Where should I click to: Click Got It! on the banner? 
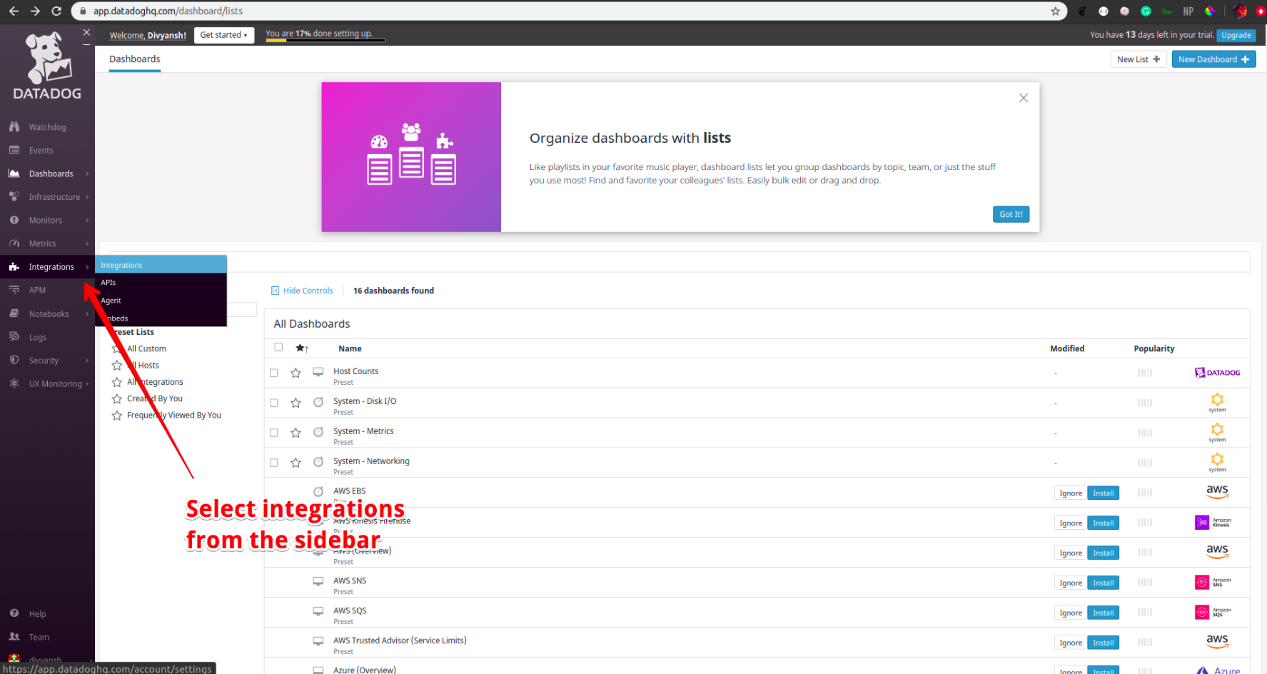click(1011, 214)
